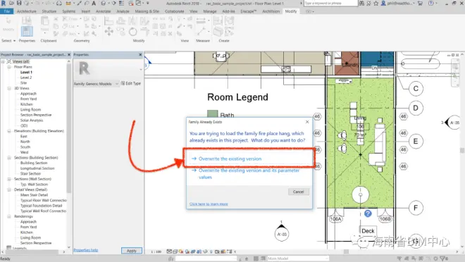Viewport: 465px width, 262px height.
Task: Collapse the Renderings tree node
Action: click(x=9, y=216)
